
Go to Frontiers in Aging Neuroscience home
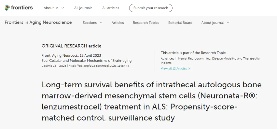pos(38,22)
